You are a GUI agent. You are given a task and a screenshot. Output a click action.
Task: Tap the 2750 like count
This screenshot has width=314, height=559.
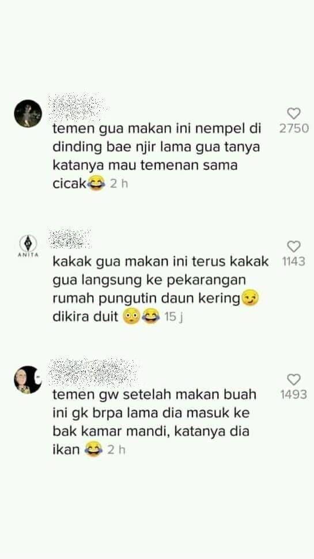(294, 129)
